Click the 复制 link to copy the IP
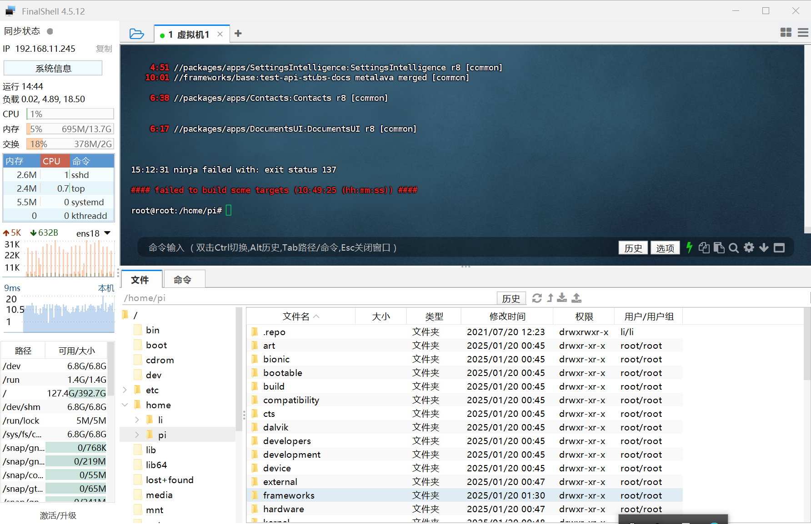 coord(104,49)
